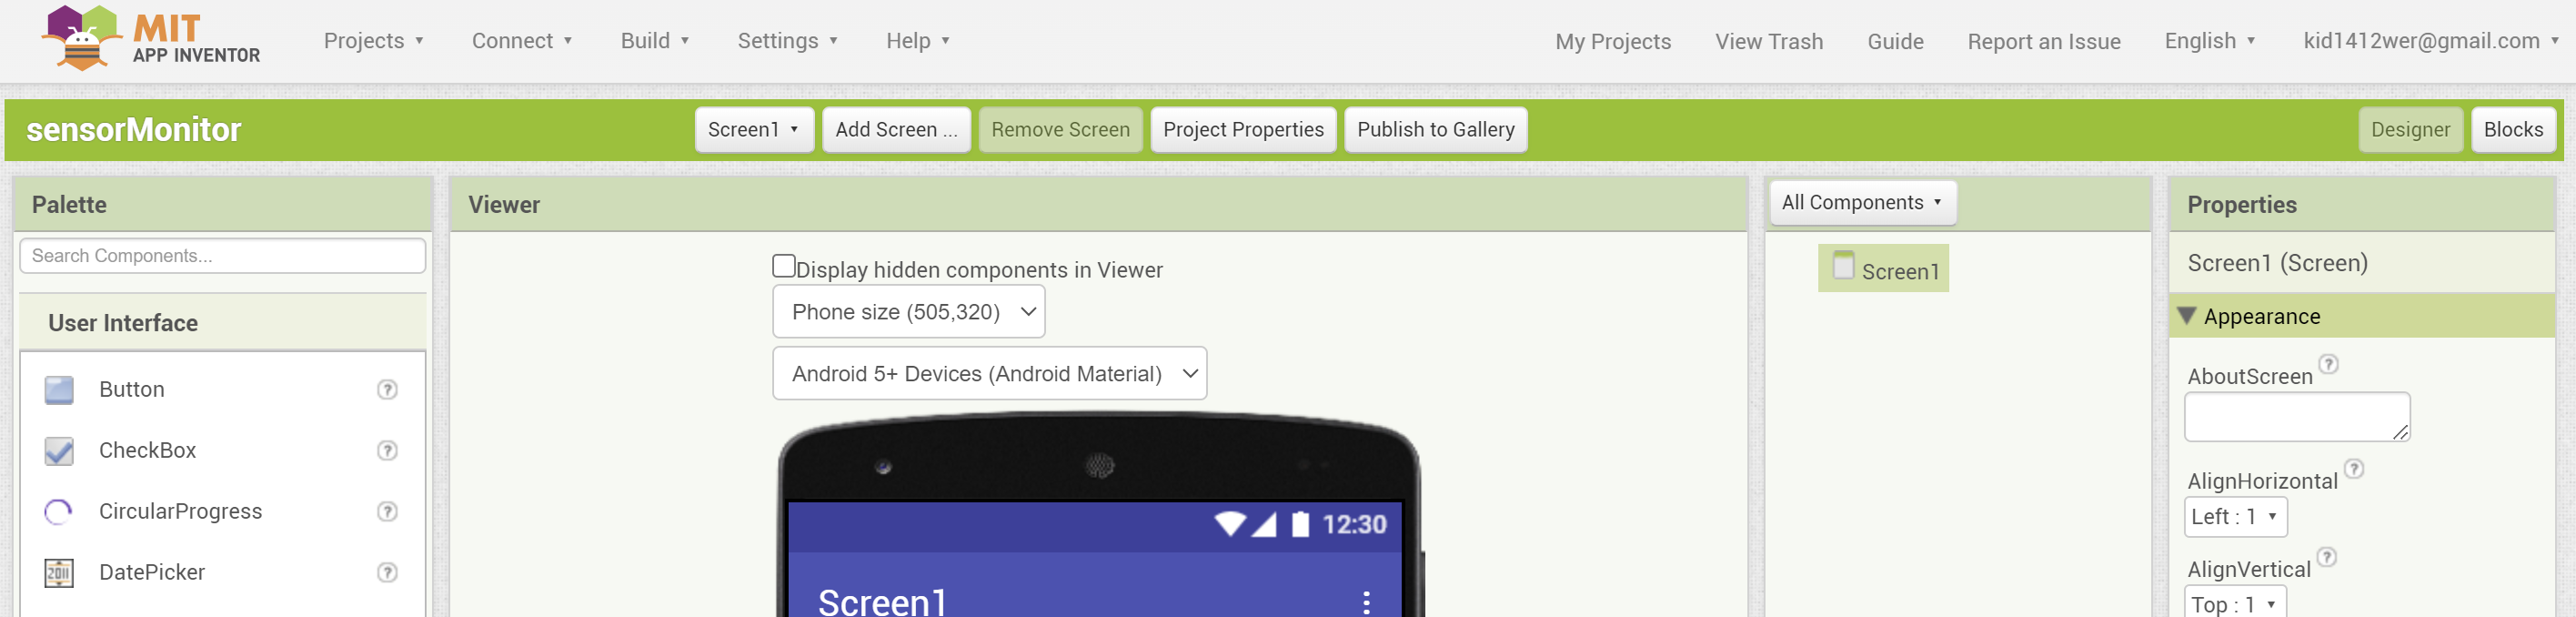Viewport: 2576px width, 617px height.
Task: Click the Button component icon in Palette
Action: (x=59, y=390)
